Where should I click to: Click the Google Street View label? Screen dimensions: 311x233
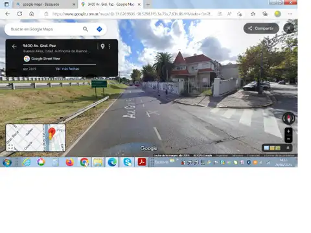[45, 58]
